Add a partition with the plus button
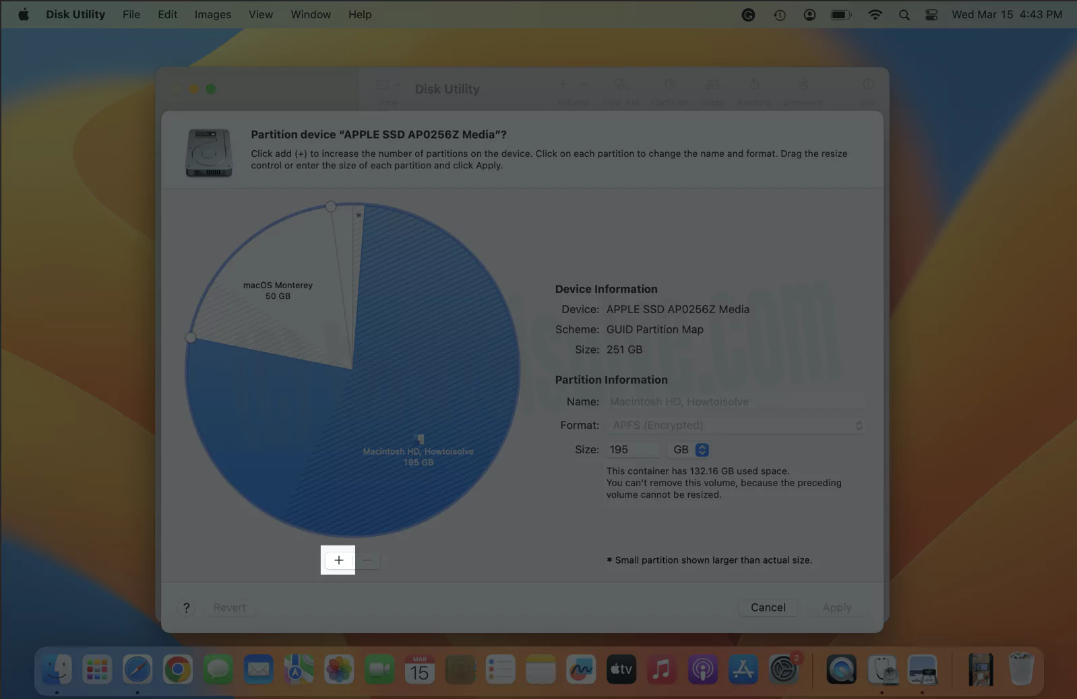 [338, 560]
